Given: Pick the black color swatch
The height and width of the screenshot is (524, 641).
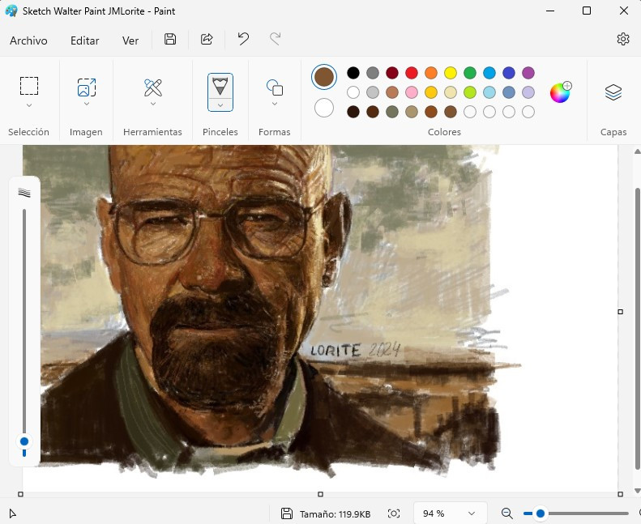Looking at the screenshot, I should coord(353,73).
